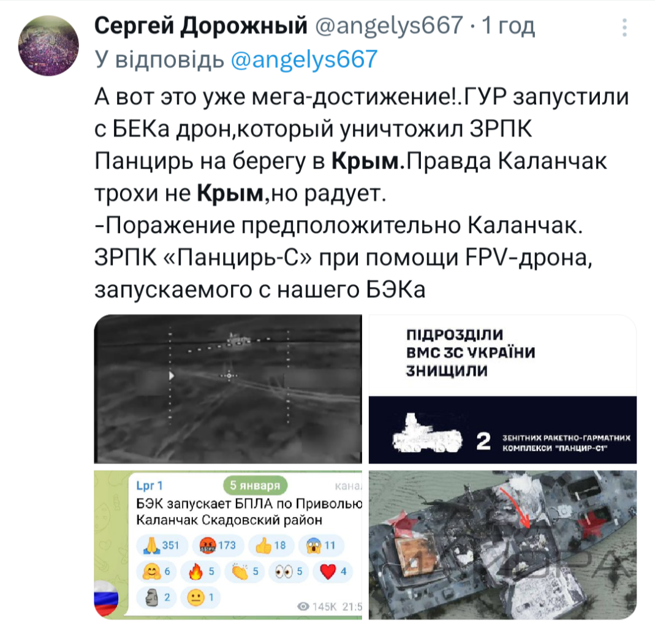Open Сергей Дорожный's profile avatar
This screenshot has width=655, height=628.
[48, 45]
